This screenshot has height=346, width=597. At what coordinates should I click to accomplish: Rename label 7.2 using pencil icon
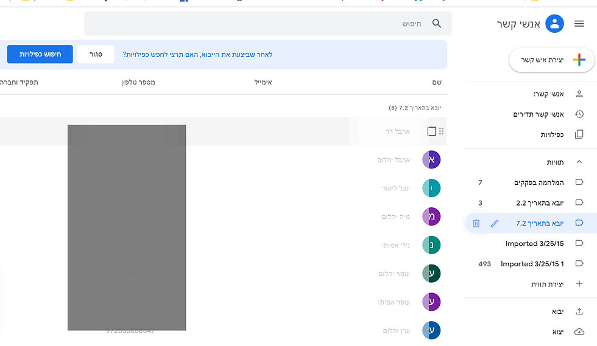(x=494, y=224)
